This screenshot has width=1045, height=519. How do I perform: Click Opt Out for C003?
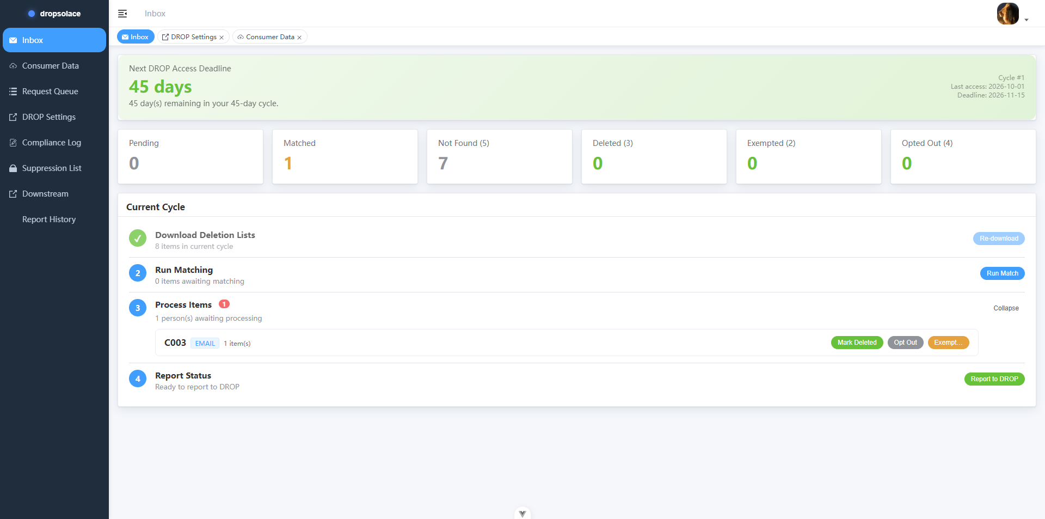pos(905,343)
